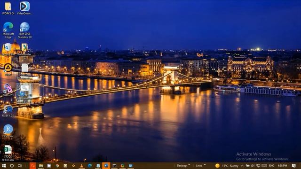Expand the Links toolbar chevron
The image size is (301, 169).
click(x=205, y=165)
